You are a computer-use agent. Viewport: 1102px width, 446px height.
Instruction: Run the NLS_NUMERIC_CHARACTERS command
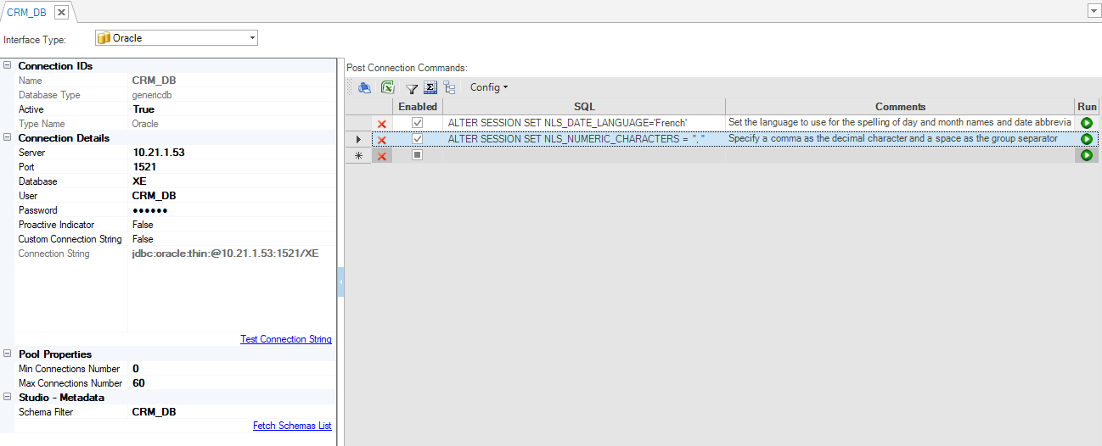pos(1086,139)
